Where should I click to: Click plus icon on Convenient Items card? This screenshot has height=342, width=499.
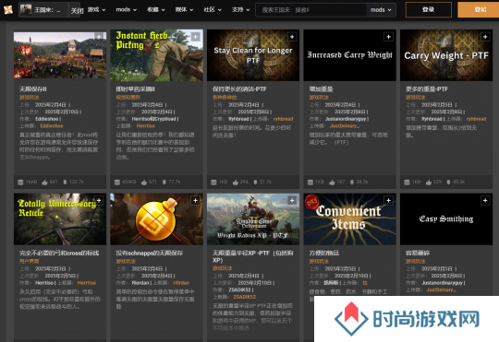pyautogui.click(x=388, y=200)
